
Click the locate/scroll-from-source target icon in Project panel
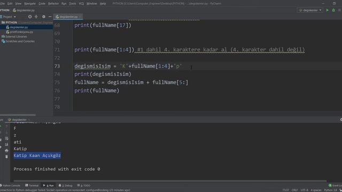[x=30, y=17]
